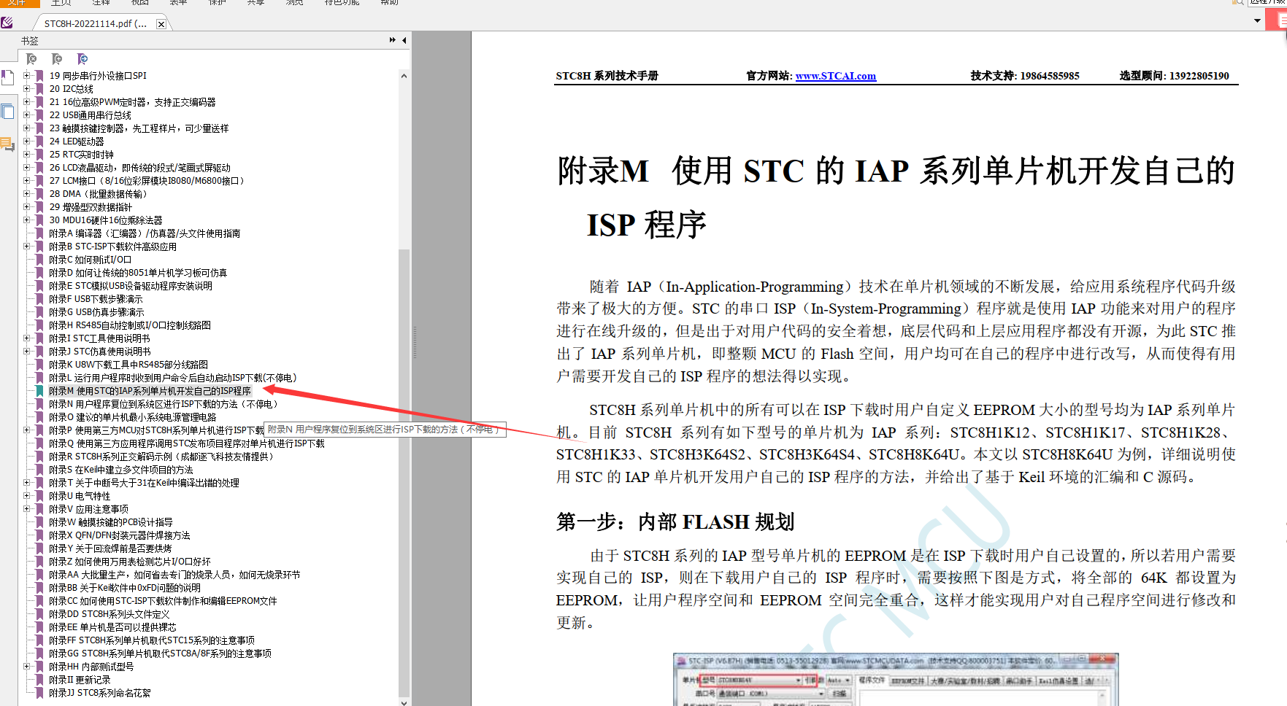The image size is (1287, 706).
Task: Click bookmark icon beside 附录II 更新记录
Action: pyautogui.click(x=40, y=680)
